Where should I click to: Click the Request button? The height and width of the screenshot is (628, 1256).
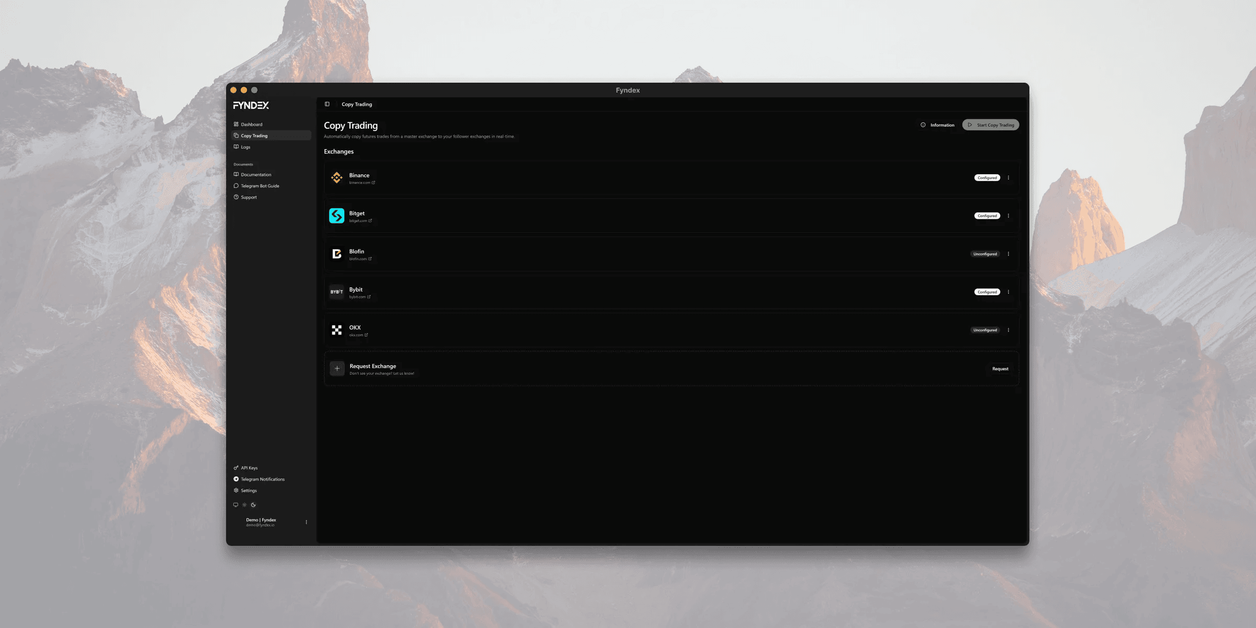(x=1000, y=369)
